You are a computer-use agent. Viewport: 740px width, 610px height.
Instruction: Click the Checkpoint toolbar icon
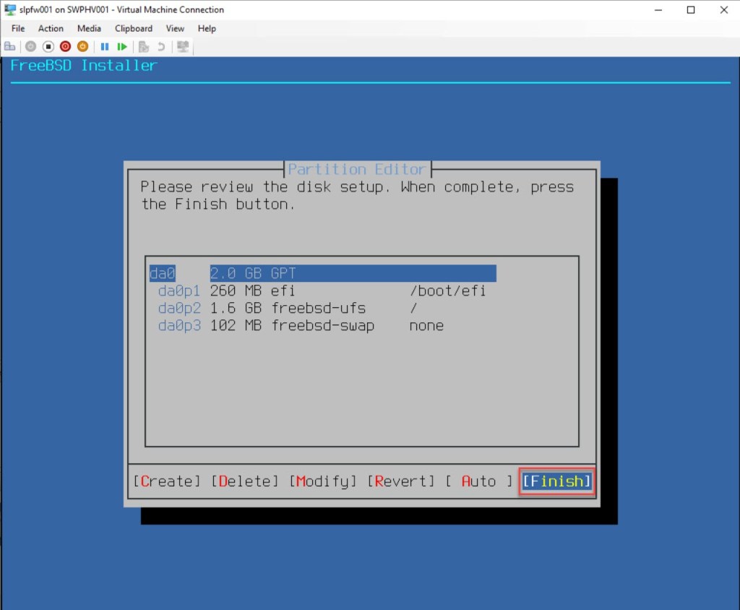click(x=144, y=47)
